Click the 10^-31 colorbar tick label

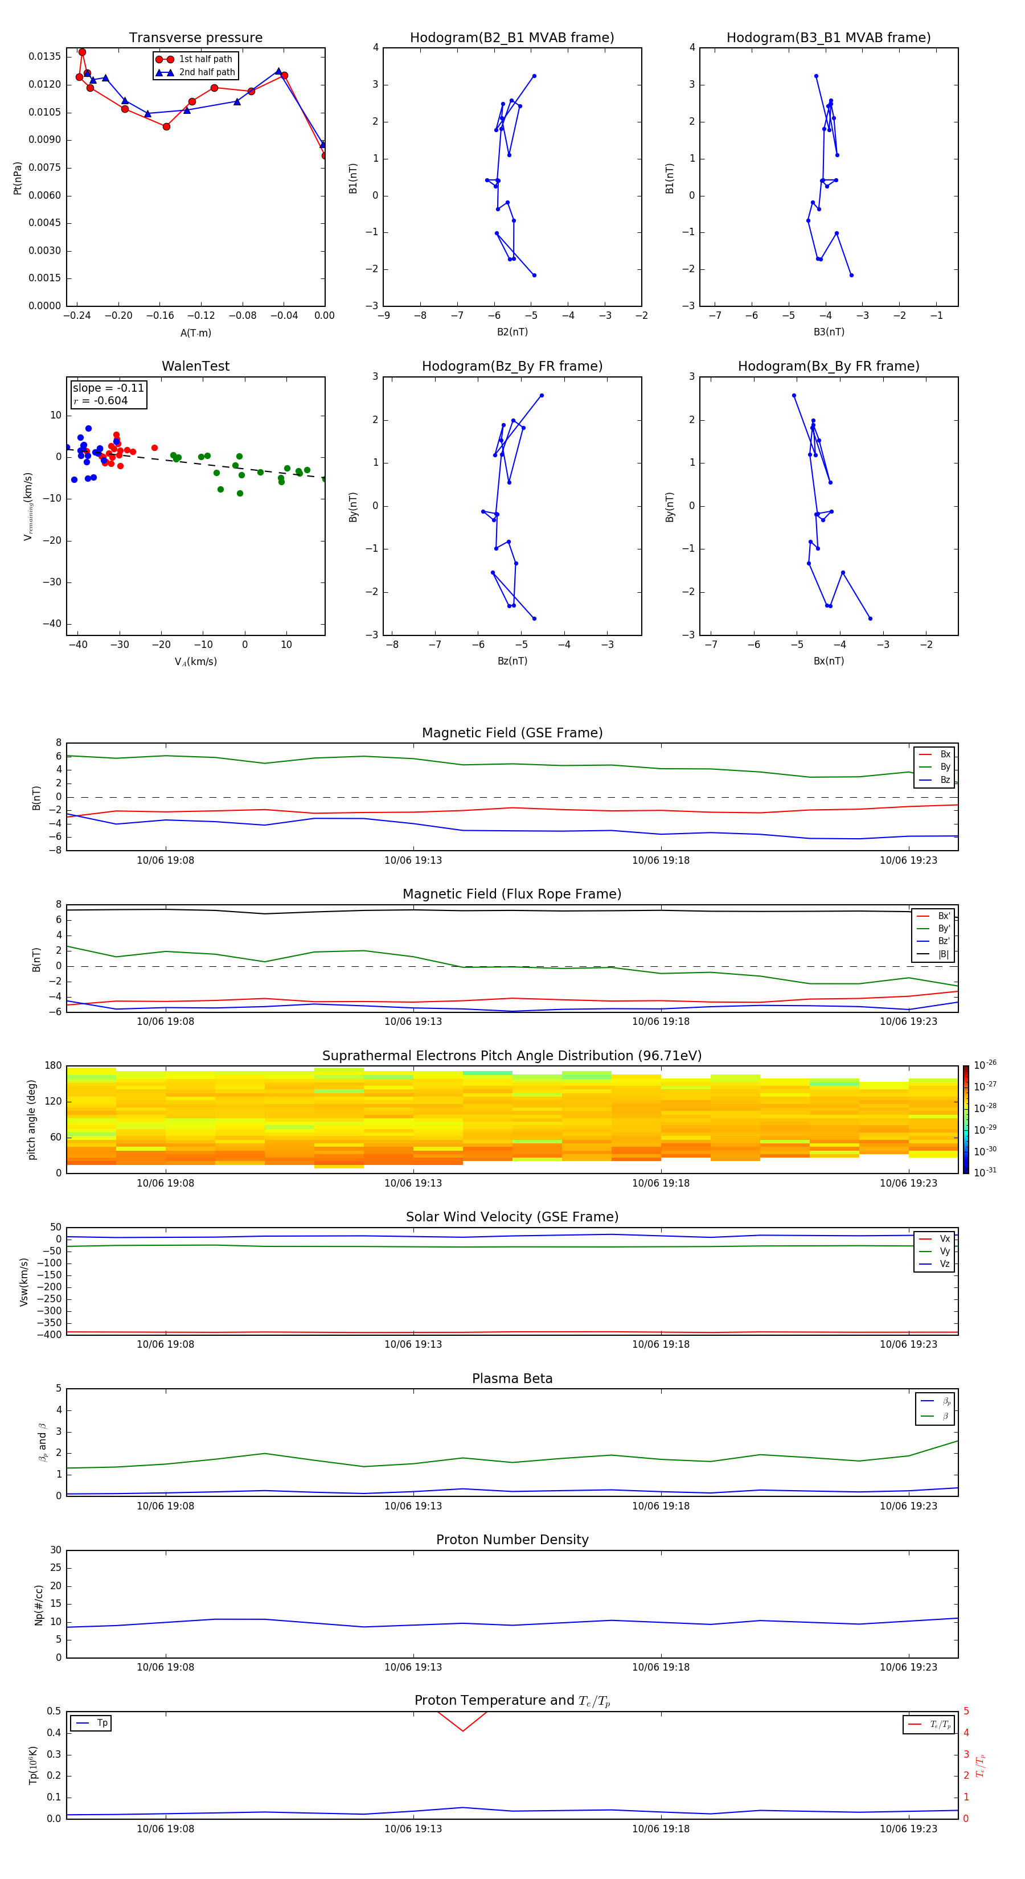click(x=985, y=1172)
